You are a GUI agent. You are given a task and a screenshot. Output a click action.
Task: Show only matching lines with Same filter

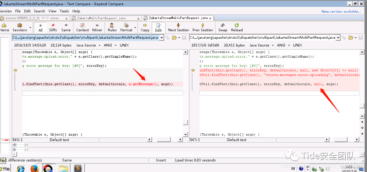coord(66,27)
